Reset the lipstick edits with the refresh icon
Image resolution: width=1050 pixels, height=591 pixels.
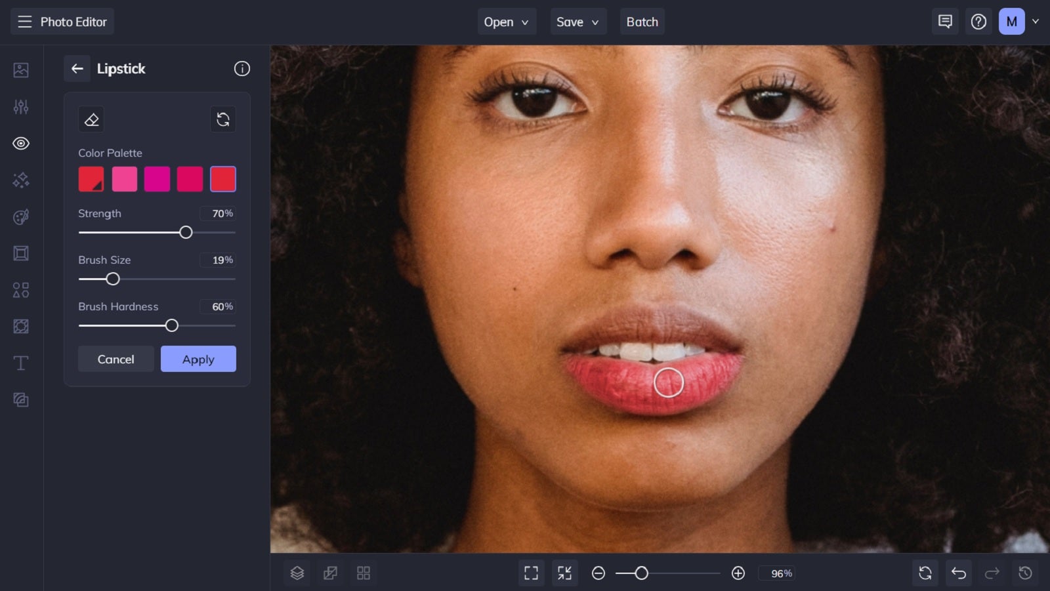pos(222,119)
